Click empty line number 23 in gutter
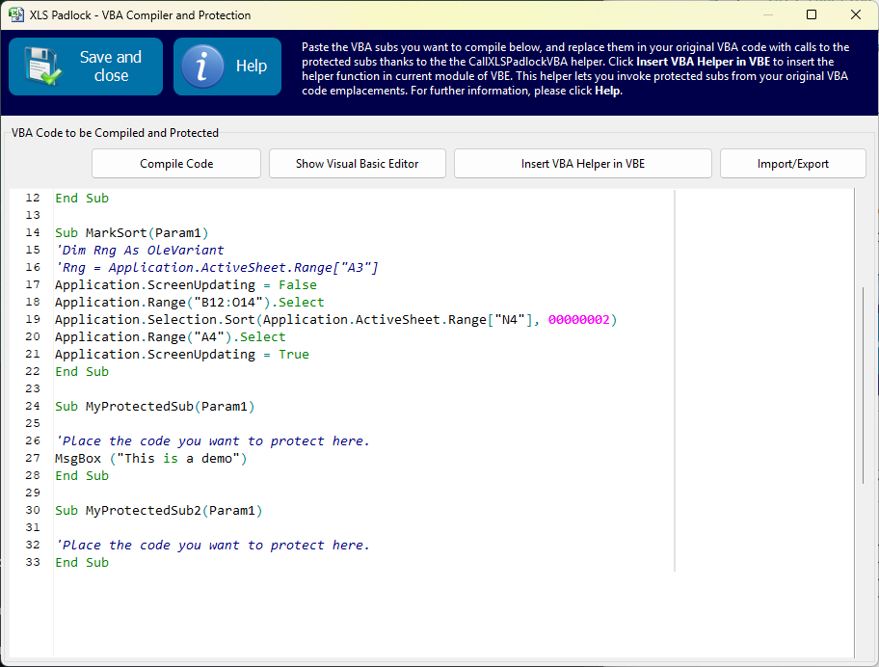Viewport: 879px width, 667px height. [x=33, y=388]
